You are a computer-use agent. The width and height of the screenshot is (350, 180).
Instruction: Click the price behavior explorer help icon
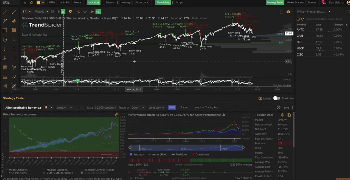(117, 115)
